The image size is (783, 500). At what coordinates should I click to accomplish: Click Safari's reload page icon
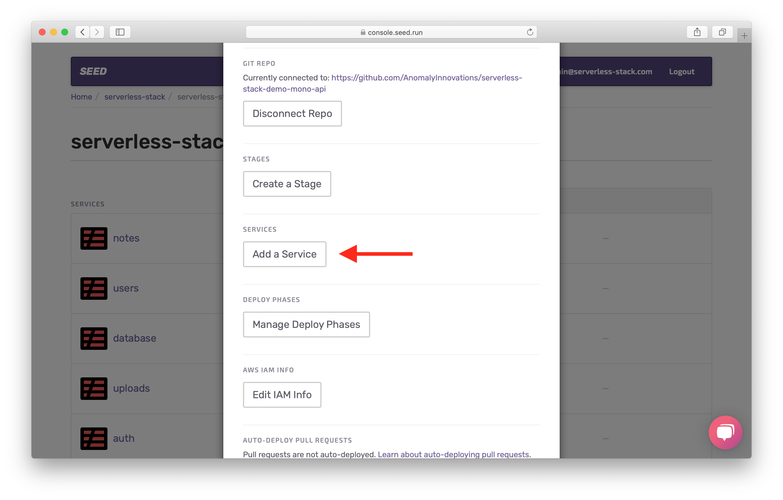coord(530,32)
